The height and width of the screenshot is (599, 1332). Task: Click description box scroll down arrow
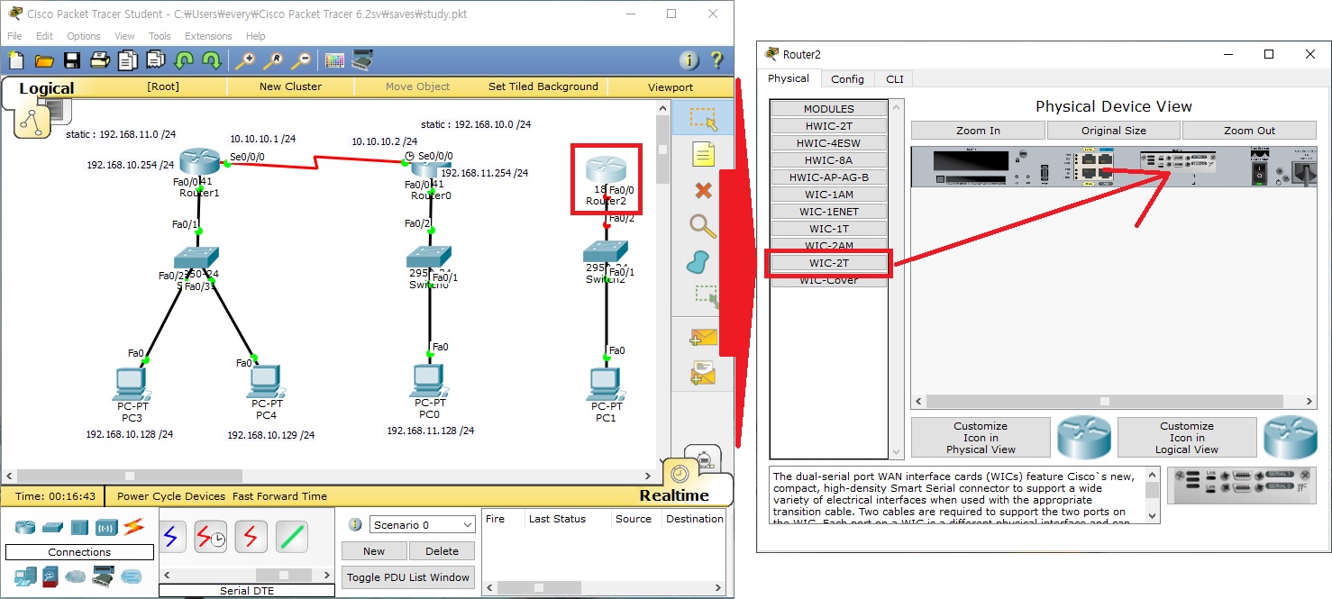pyautogui.click(x=1153, y=516)
